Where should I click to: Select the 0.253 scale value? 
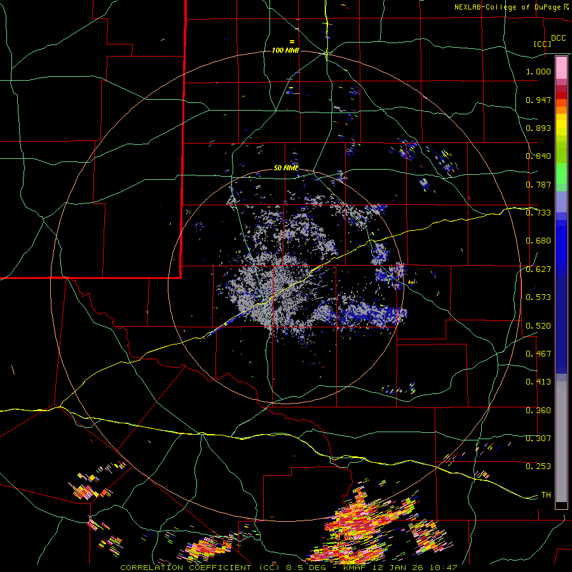538,466
